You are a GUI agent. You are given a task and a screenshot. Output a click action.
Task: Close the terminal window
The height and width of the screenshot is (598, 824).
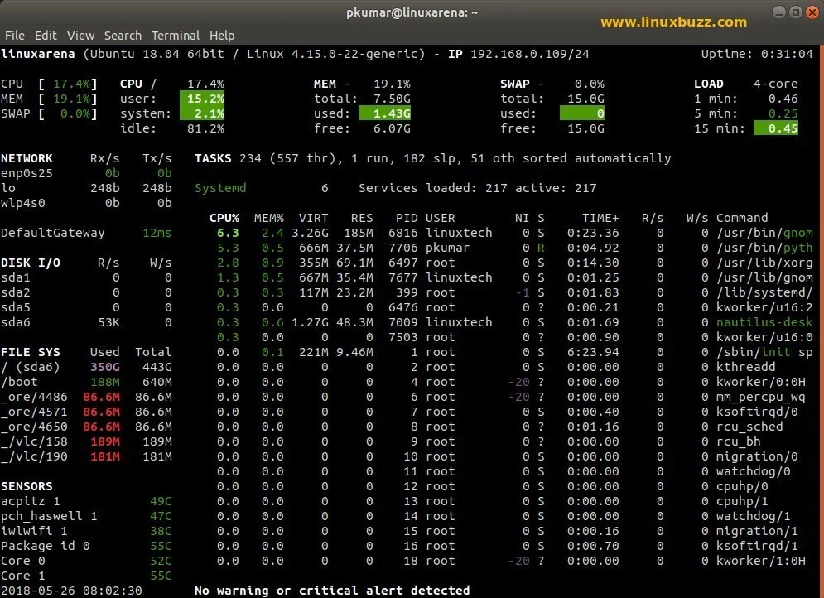click(812, 12)
